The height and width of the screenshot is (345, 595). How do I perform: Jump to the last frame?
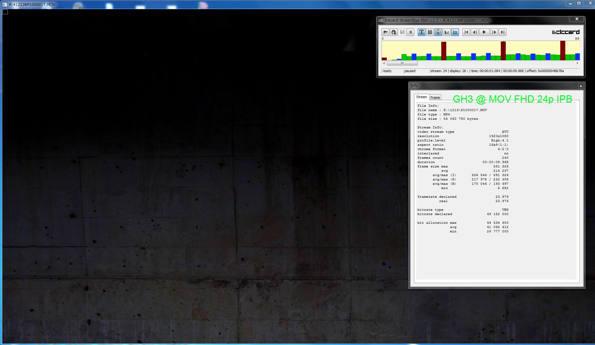point(503,32)
